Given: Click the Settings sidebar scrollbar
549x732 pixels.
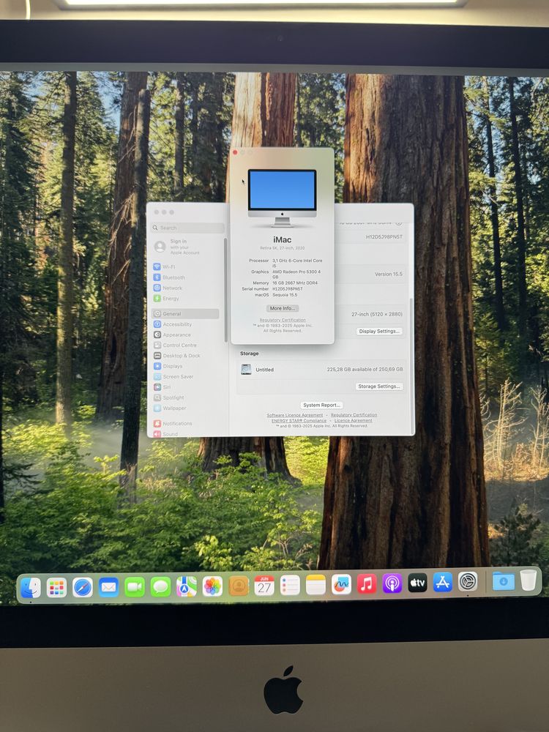Looking at the screenshot, I should click(226, 289).
